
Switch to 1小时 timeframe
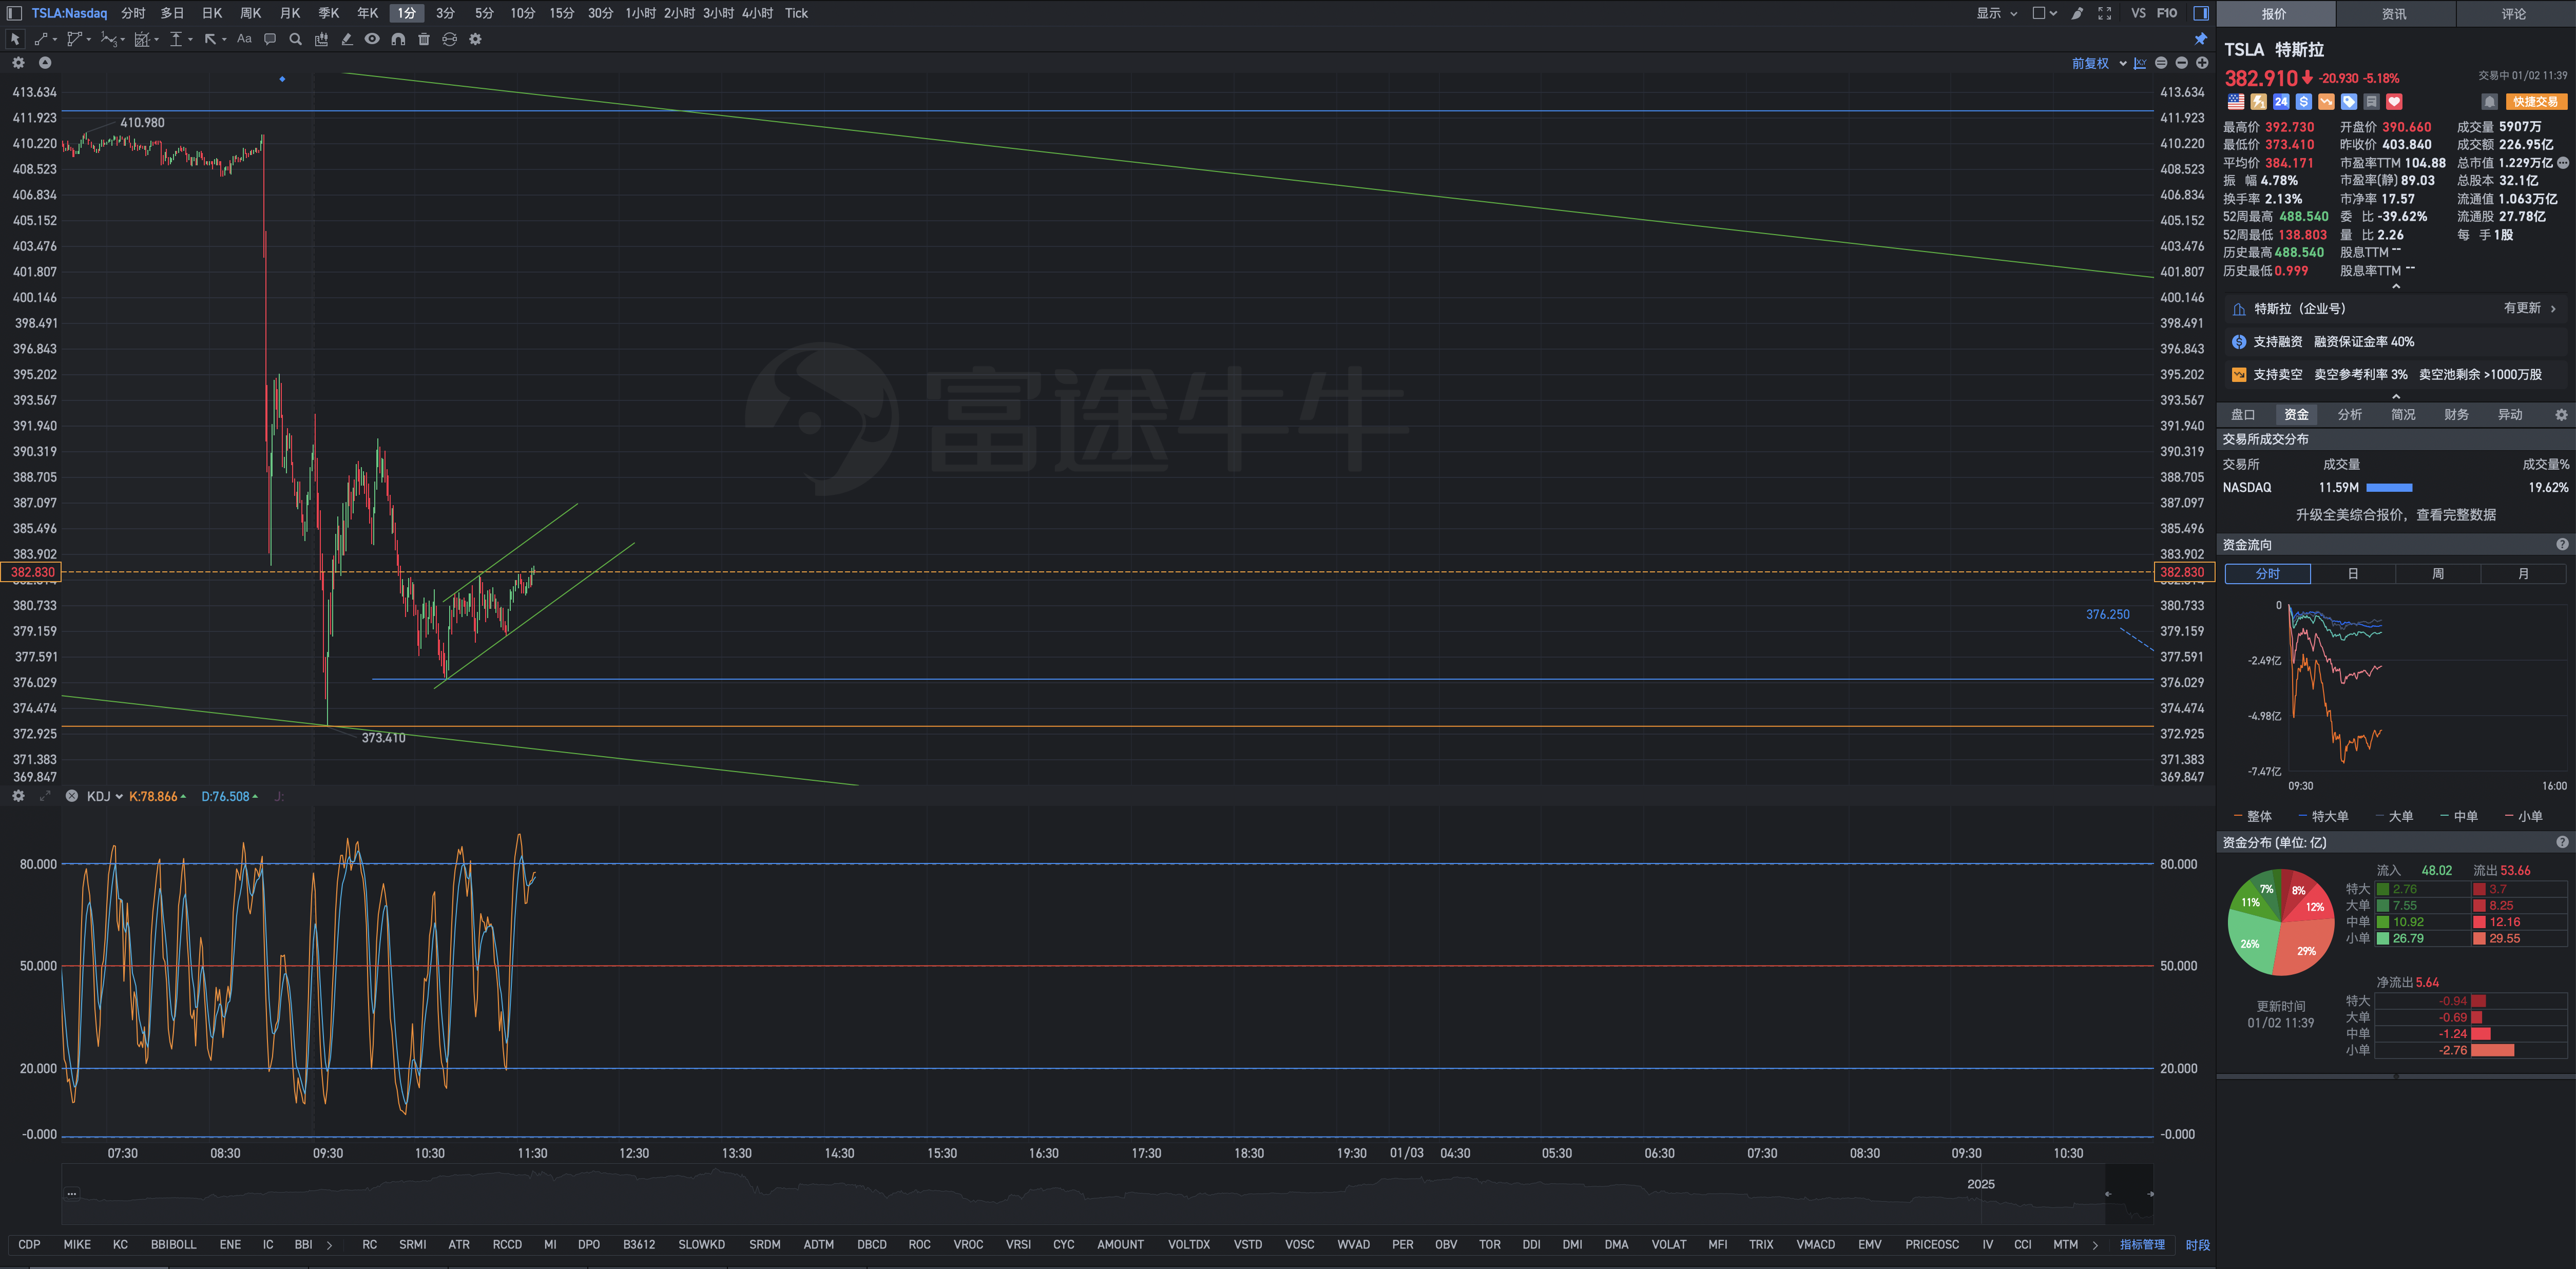tap(640, 13)
